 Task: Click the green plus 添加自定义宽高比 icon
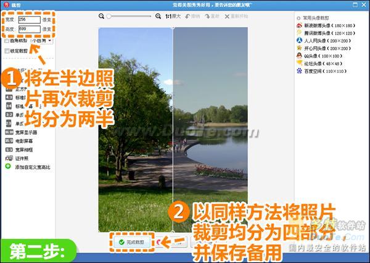[8, 166]
